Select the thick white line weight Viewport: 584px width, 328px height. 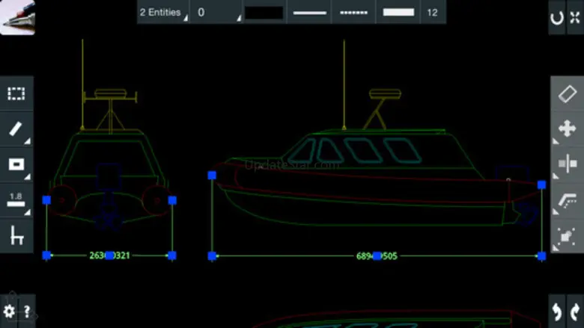[x=398, y=12]
